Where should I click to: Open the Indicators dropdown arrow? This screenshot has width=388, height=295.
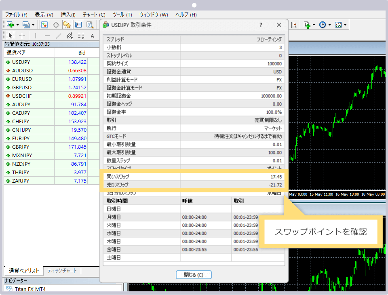[314, 25]
